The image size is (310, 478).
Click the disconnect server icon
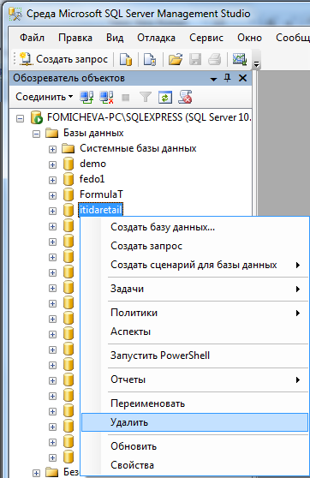(106, 98)
